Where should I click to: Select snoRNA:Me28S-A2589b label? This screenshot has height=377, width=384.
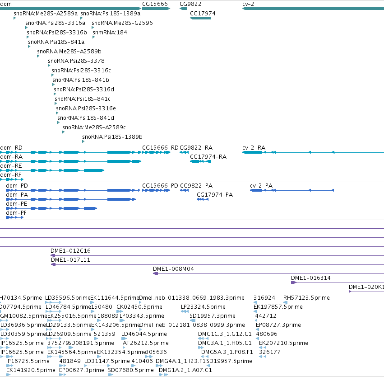click(x=69, y=52)
